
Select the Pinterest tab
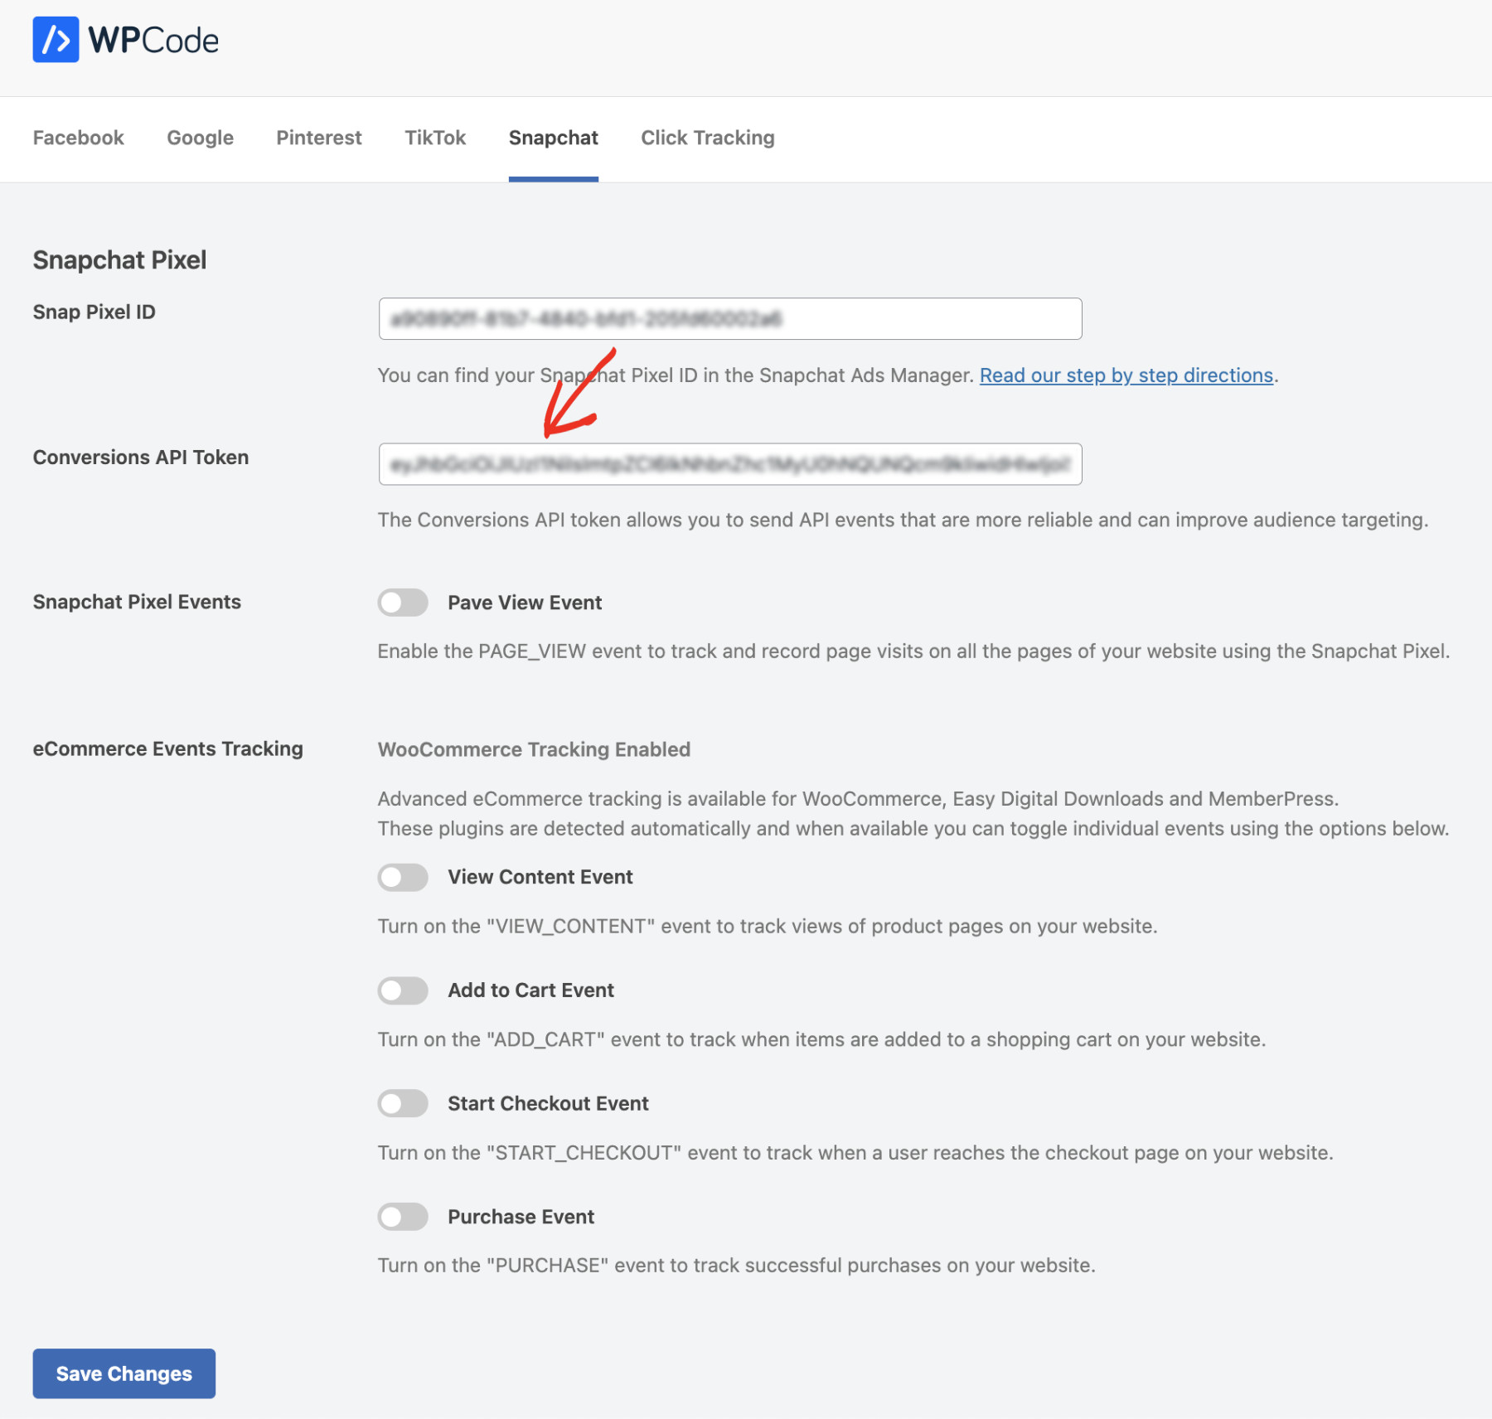point(319,138)
